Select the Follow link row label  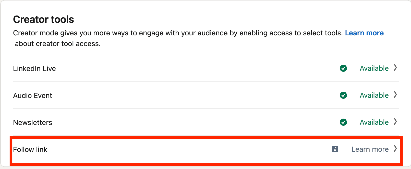(x=30, y=149)
